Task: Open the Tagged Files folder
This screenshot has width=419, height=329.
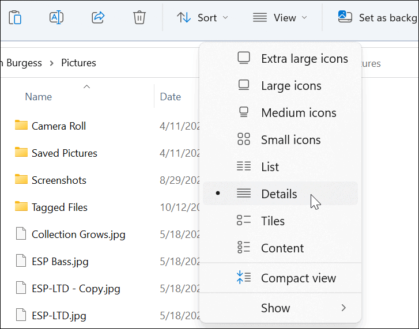Action: coord(59,207)
